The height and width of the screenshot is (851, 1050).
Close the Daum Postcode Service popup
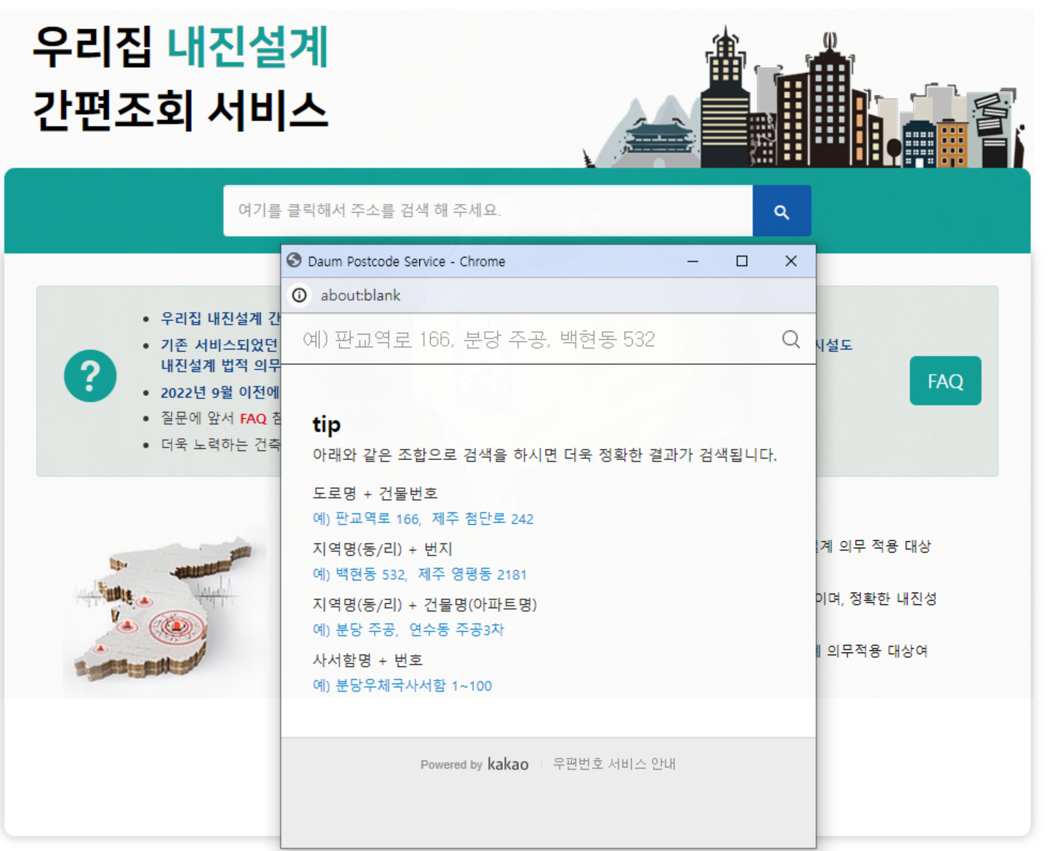791,261
